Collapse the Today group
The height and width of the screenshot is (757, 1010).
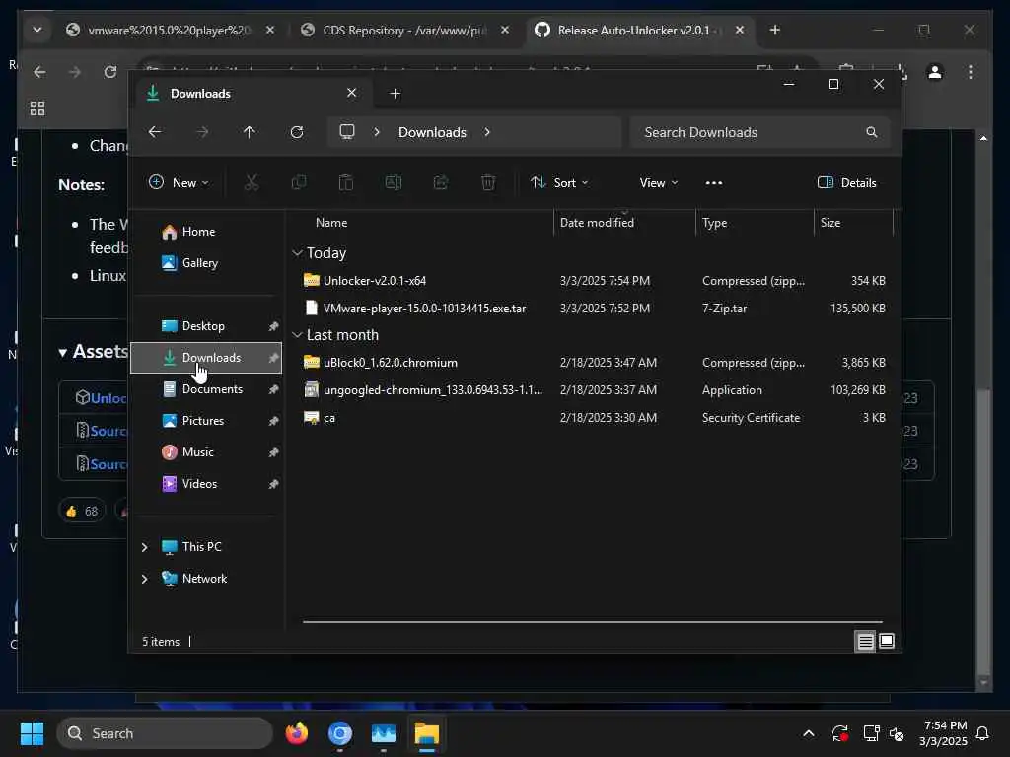pos(297,253)
